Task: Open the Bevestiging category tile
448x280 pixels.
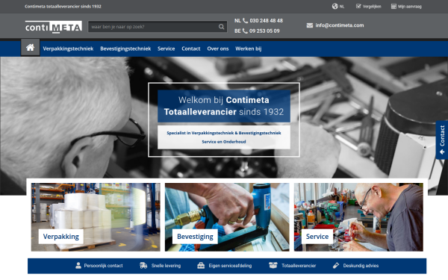Action: point(227,217)
